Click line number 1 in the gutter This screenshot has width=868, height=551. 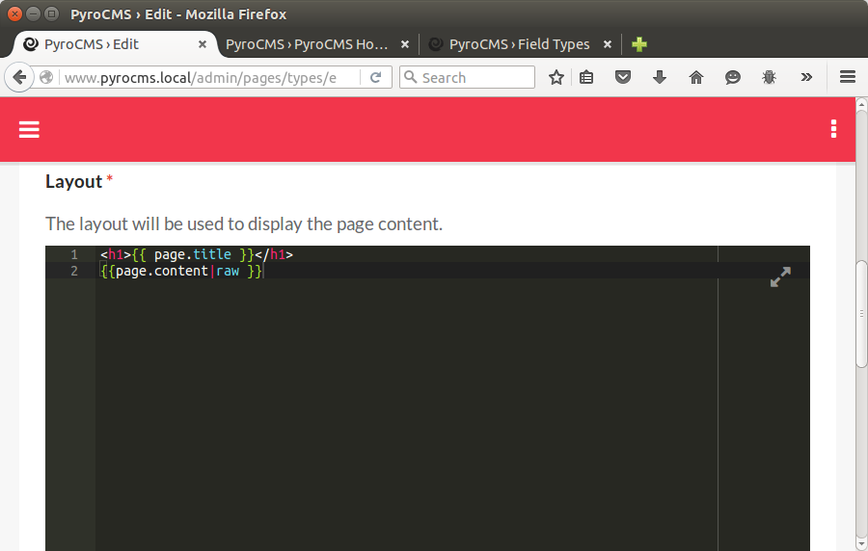pos(74,254)
